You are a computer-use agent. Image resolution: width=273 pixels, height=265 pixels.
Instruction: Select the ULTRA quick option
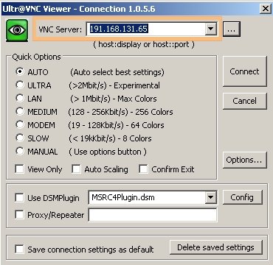click(x=20, y=85)
